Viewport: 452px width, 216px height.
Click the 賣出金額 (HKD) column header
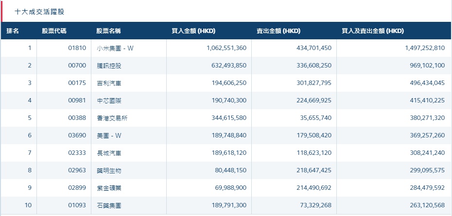click(x=278, y=31)
